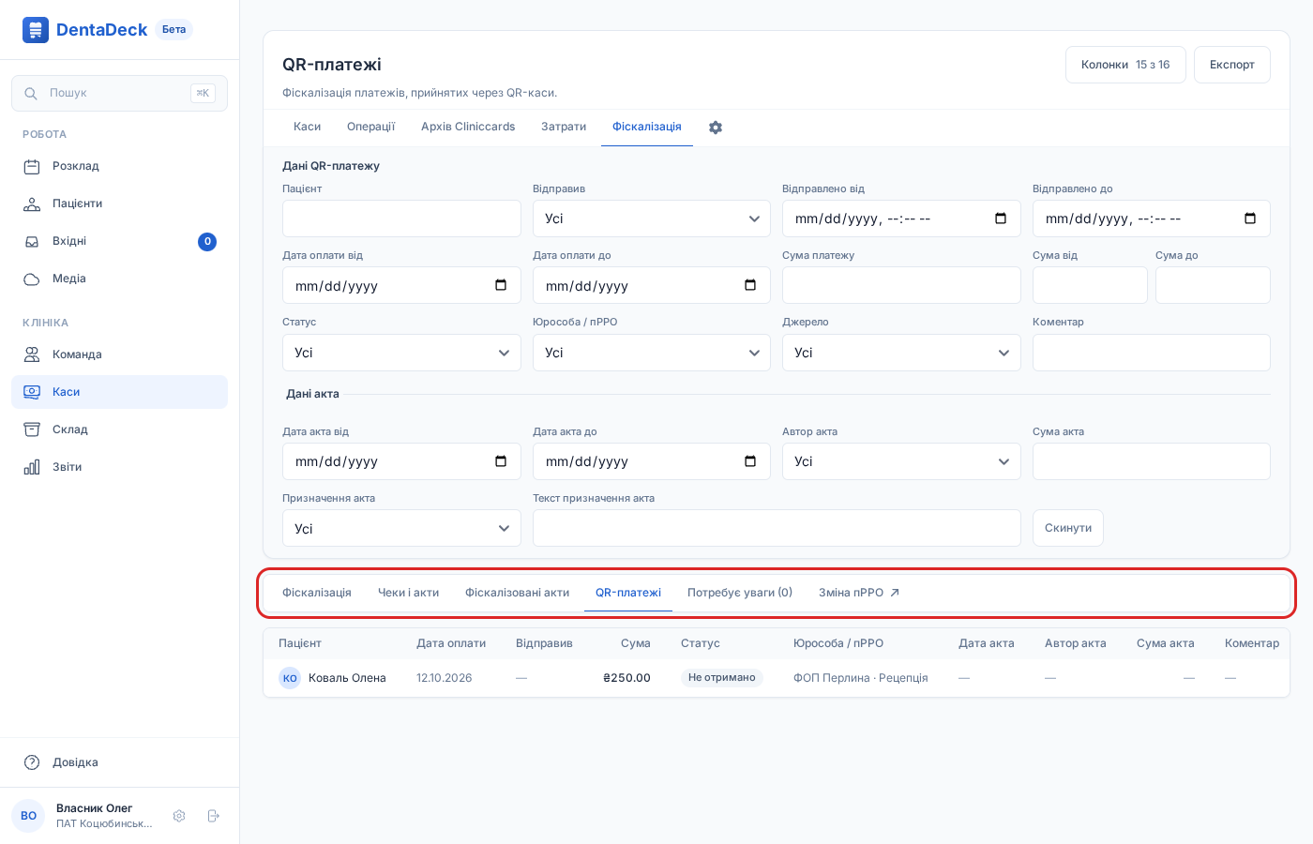Follow the Зміна пРРО external link
The image size is (1313, 844).
859,593
